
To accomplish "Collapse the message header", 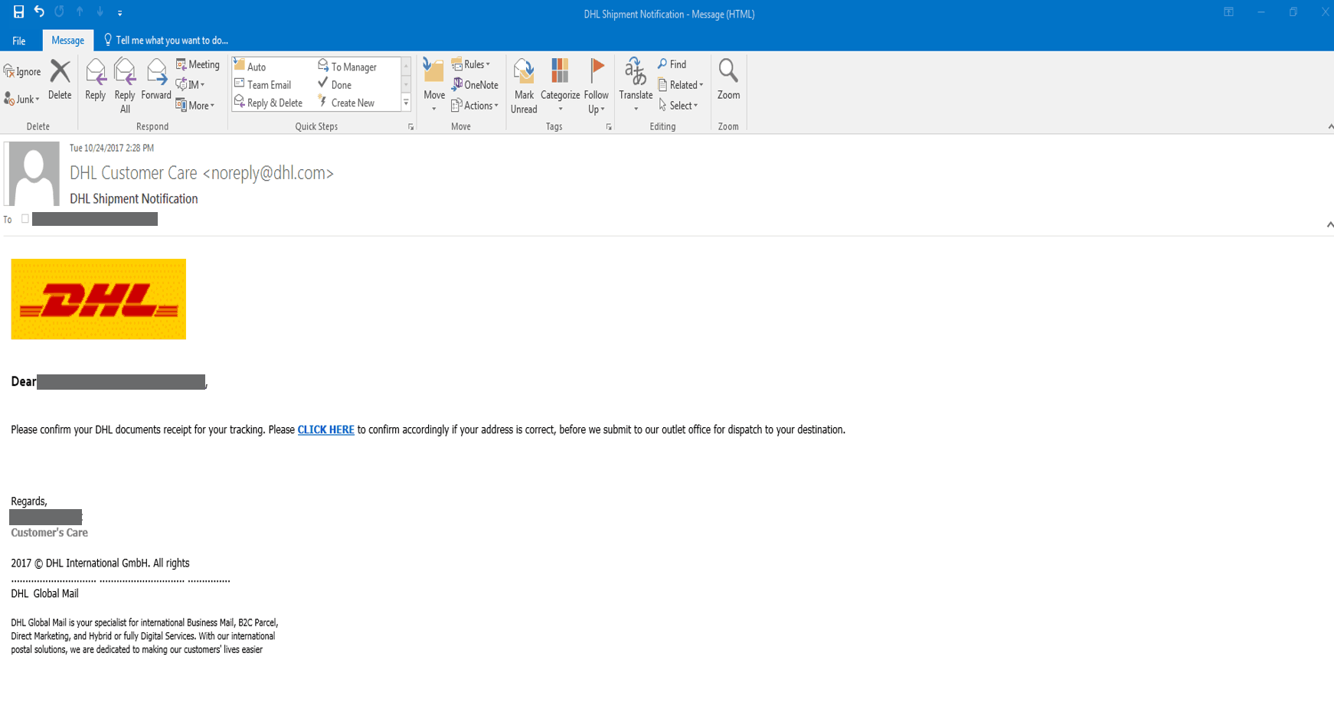I will pyautogui.click(x=1329, y=225).
